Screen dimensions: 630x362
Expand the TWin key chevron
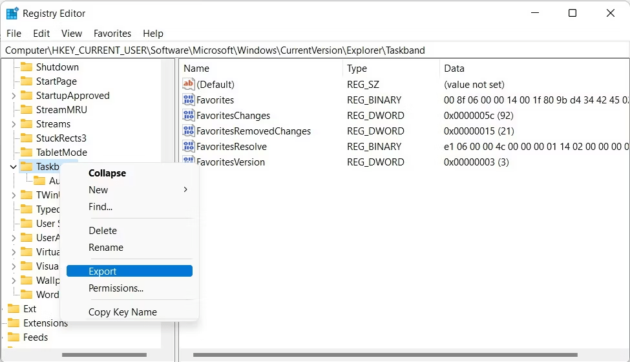coord(14,195)
